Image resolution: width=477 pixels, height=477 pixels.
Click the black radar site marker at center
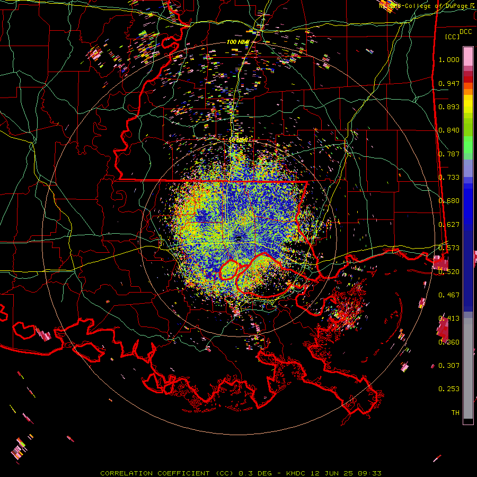click(238, 238)
